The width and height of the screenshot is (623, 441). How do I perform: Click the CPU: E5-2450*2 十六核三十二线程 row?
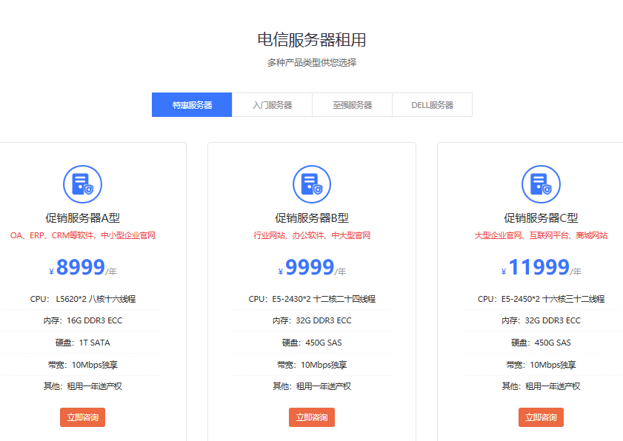(x=541, y=299)
